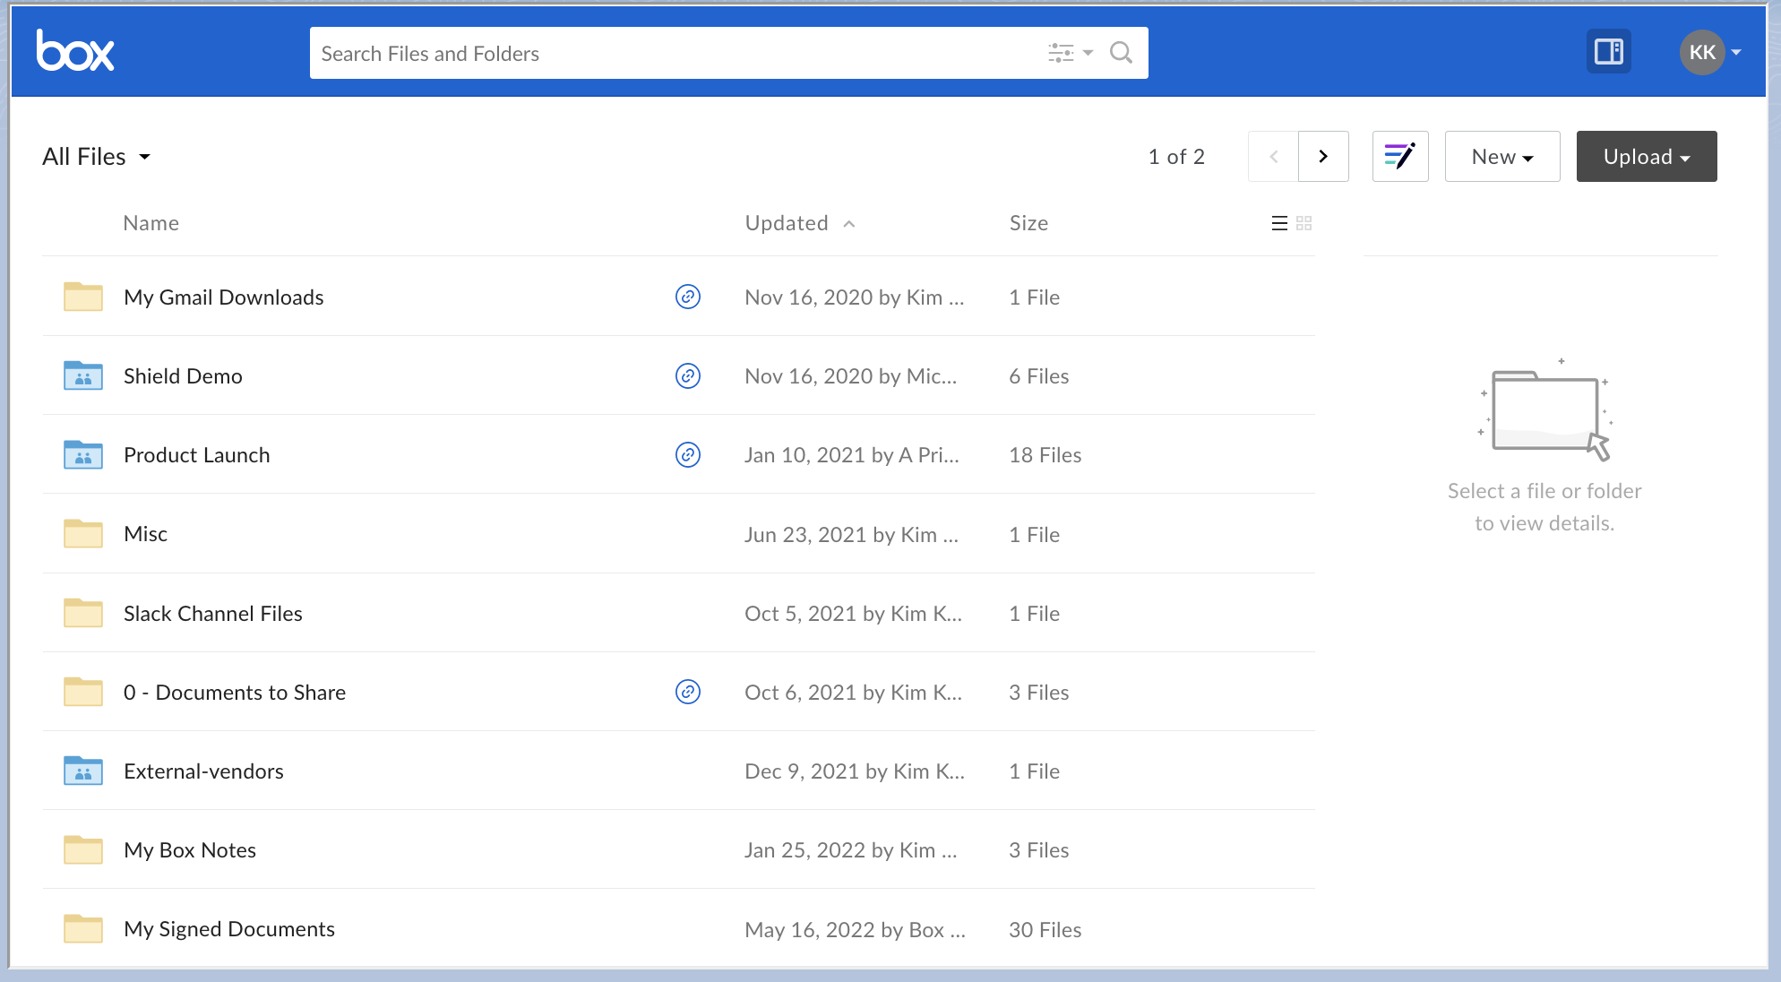This screenshot has height=982, width=1781.
Task: Click the My Signed Documents folder icon
Action: pos(83,928)
